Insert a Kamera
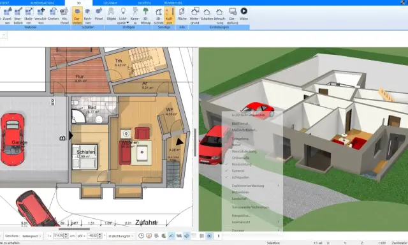This screenshot has height=245, width=408. 135,15
